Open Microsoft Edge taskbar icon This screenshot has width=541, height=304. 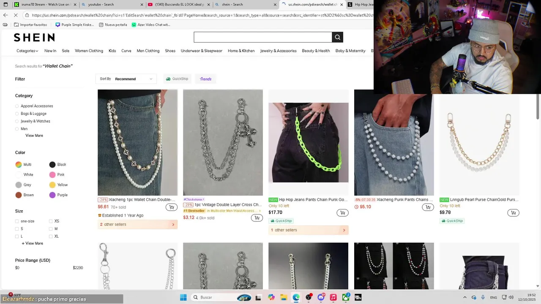(296, 297)
